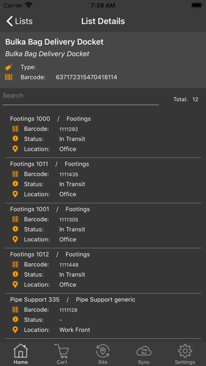The width and height of the screenshot is (206, 366).
Task: Go back to Lists
Action: (x=19, y=21)
